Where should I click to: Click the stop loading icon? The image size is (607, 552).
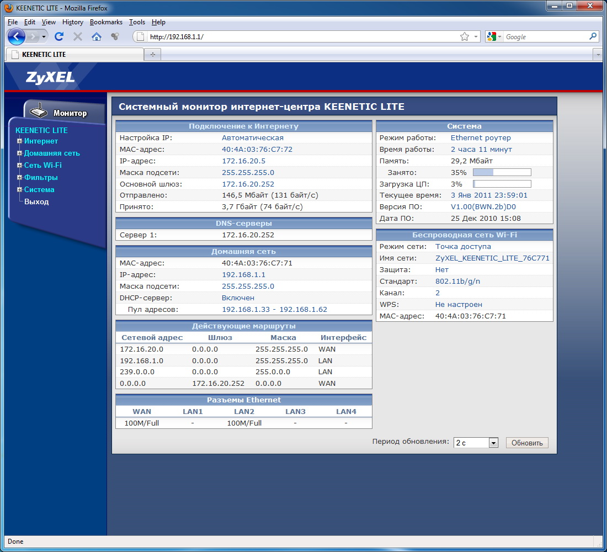(x=78, y=37)
